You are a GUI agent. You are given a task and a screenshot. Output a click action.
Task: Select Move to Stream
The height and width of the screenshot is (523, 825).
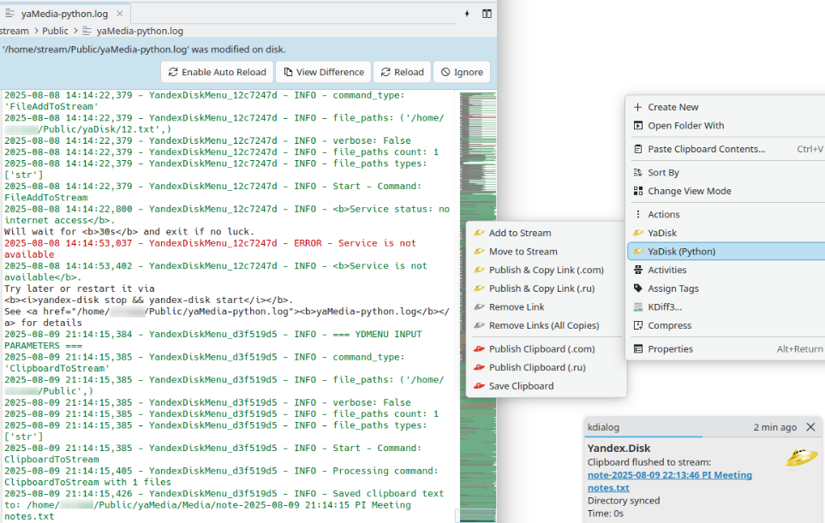[546, 252]
